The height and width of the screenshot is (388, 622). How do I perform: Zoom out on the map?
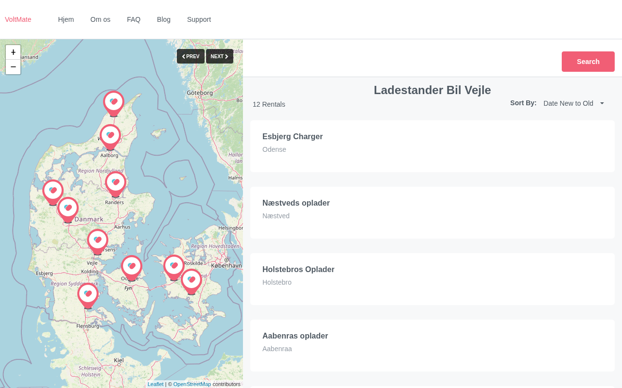pos(13,67)
